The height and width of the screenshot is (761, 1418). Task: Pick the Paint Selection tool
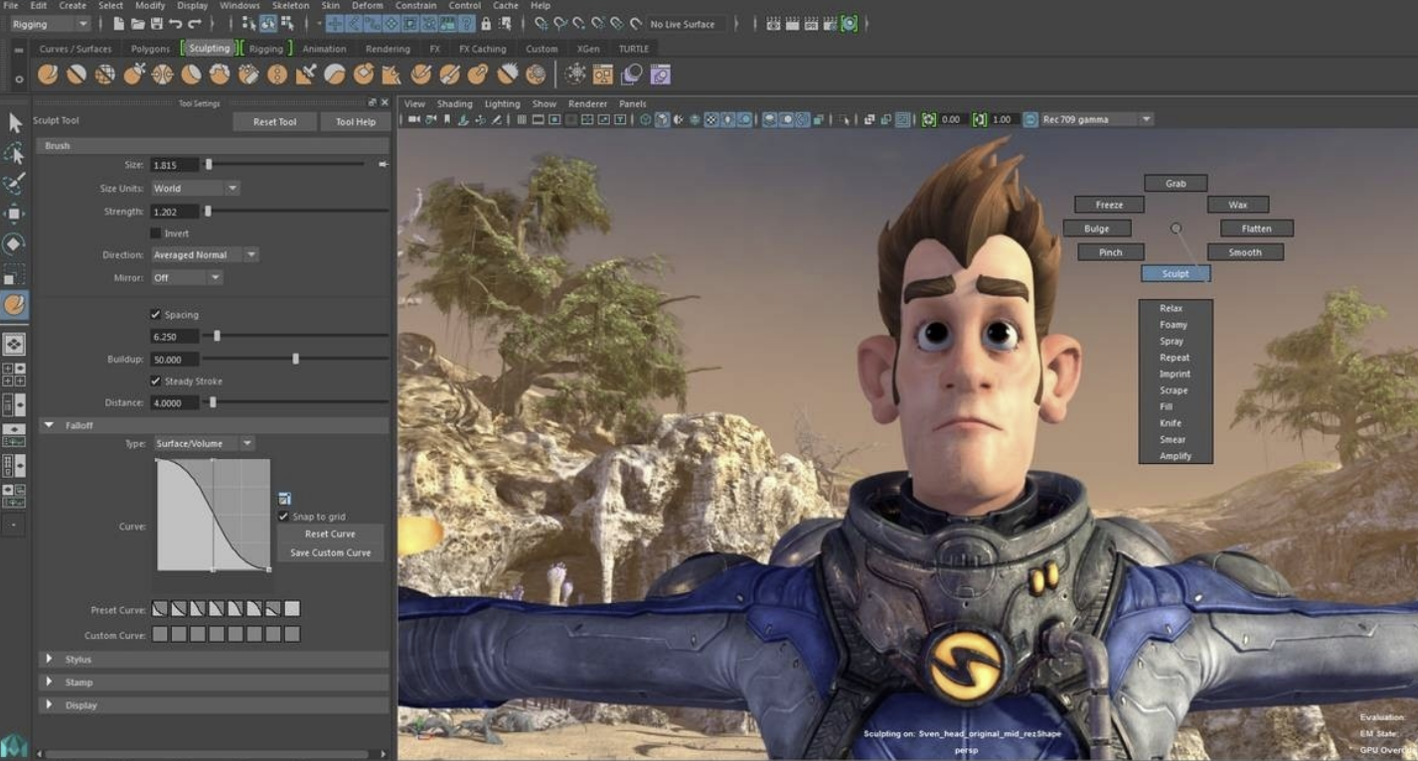tap(15, 184)
